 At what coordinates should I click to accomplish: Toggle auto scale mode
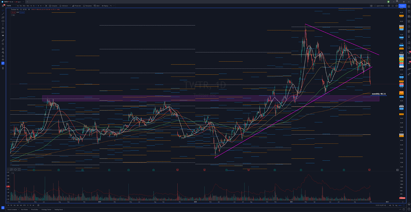[400, 205]
